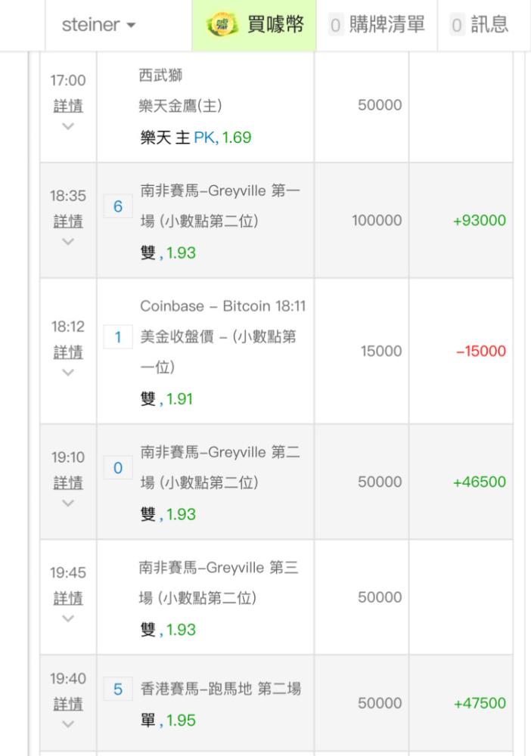The height and width of the screenshot is (756, 531).
Task: Open 詳情 link for the 19:10 race
Action: (68, 482)
